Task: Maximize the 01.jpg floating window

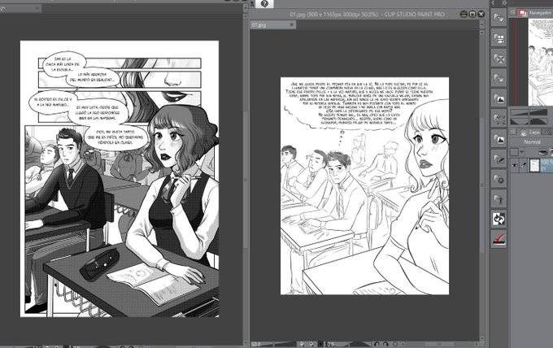Action: (x=472, y=14)
